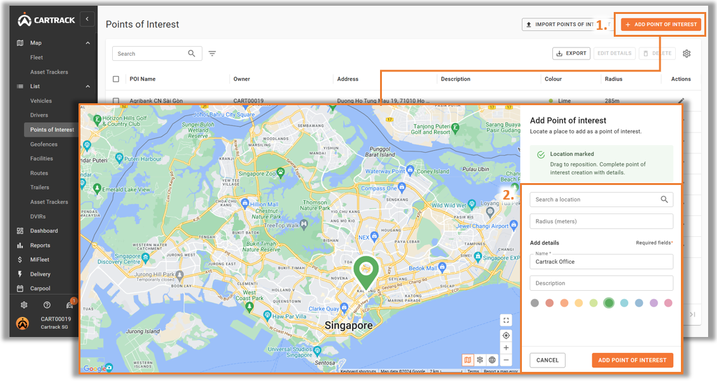
Task: Open the filter icon beside the search box
Action: click(x=212, y=53)
